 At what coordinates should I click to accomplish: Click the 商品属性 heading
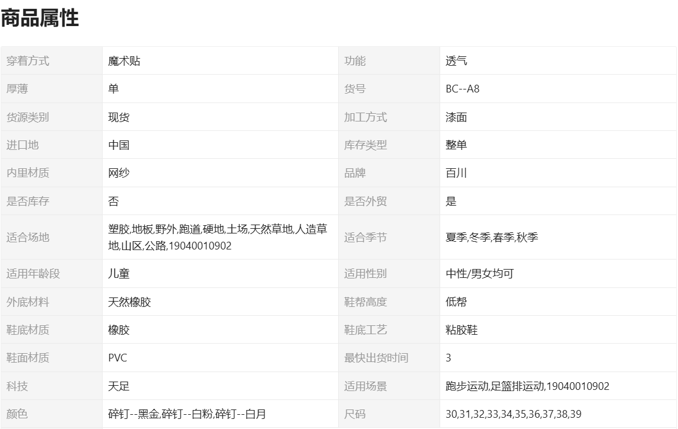click(x=40, y=18)
